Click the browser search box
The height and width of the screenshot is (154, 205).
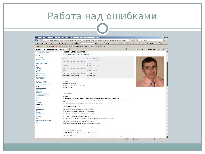point(150,40)
